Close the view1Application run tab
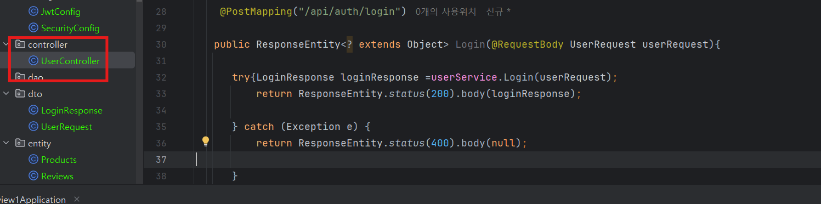 [77, 199]
